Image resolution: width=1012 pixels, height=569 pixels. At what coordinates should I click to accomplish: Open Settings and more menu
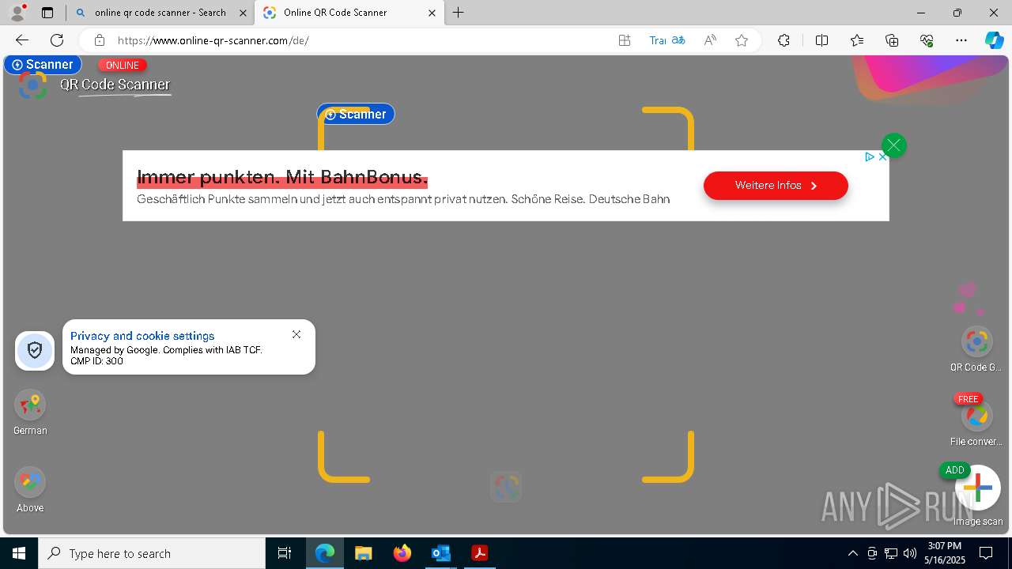pyautogui.click(x=961, y=40)
